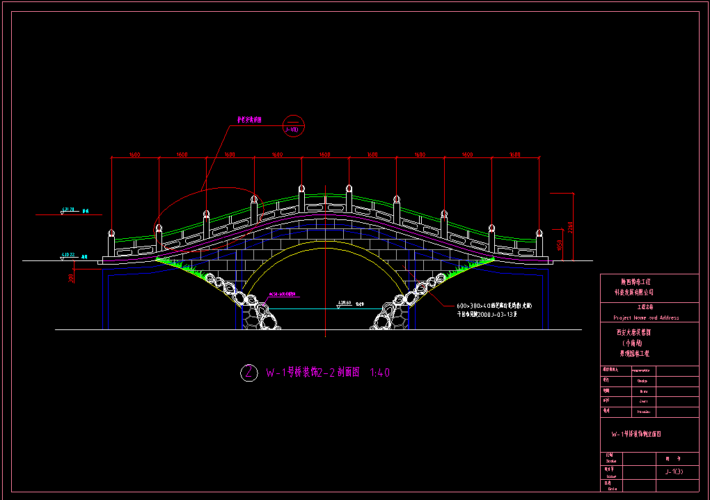Click the Project Name and Address label
The width and height of the screenshot is (710, 500).
(x=646, y=318)
